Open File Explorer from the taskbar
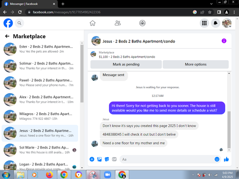 [21, 175]
